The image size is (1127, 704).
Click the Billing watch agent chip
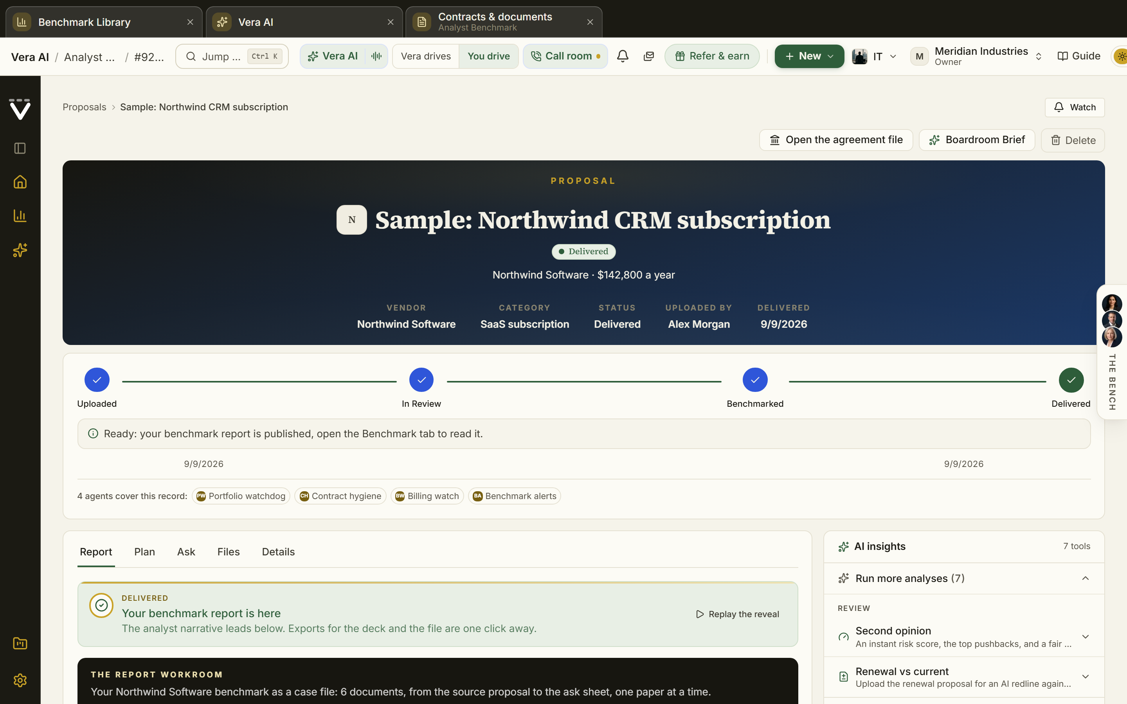(x=427, y=496)
